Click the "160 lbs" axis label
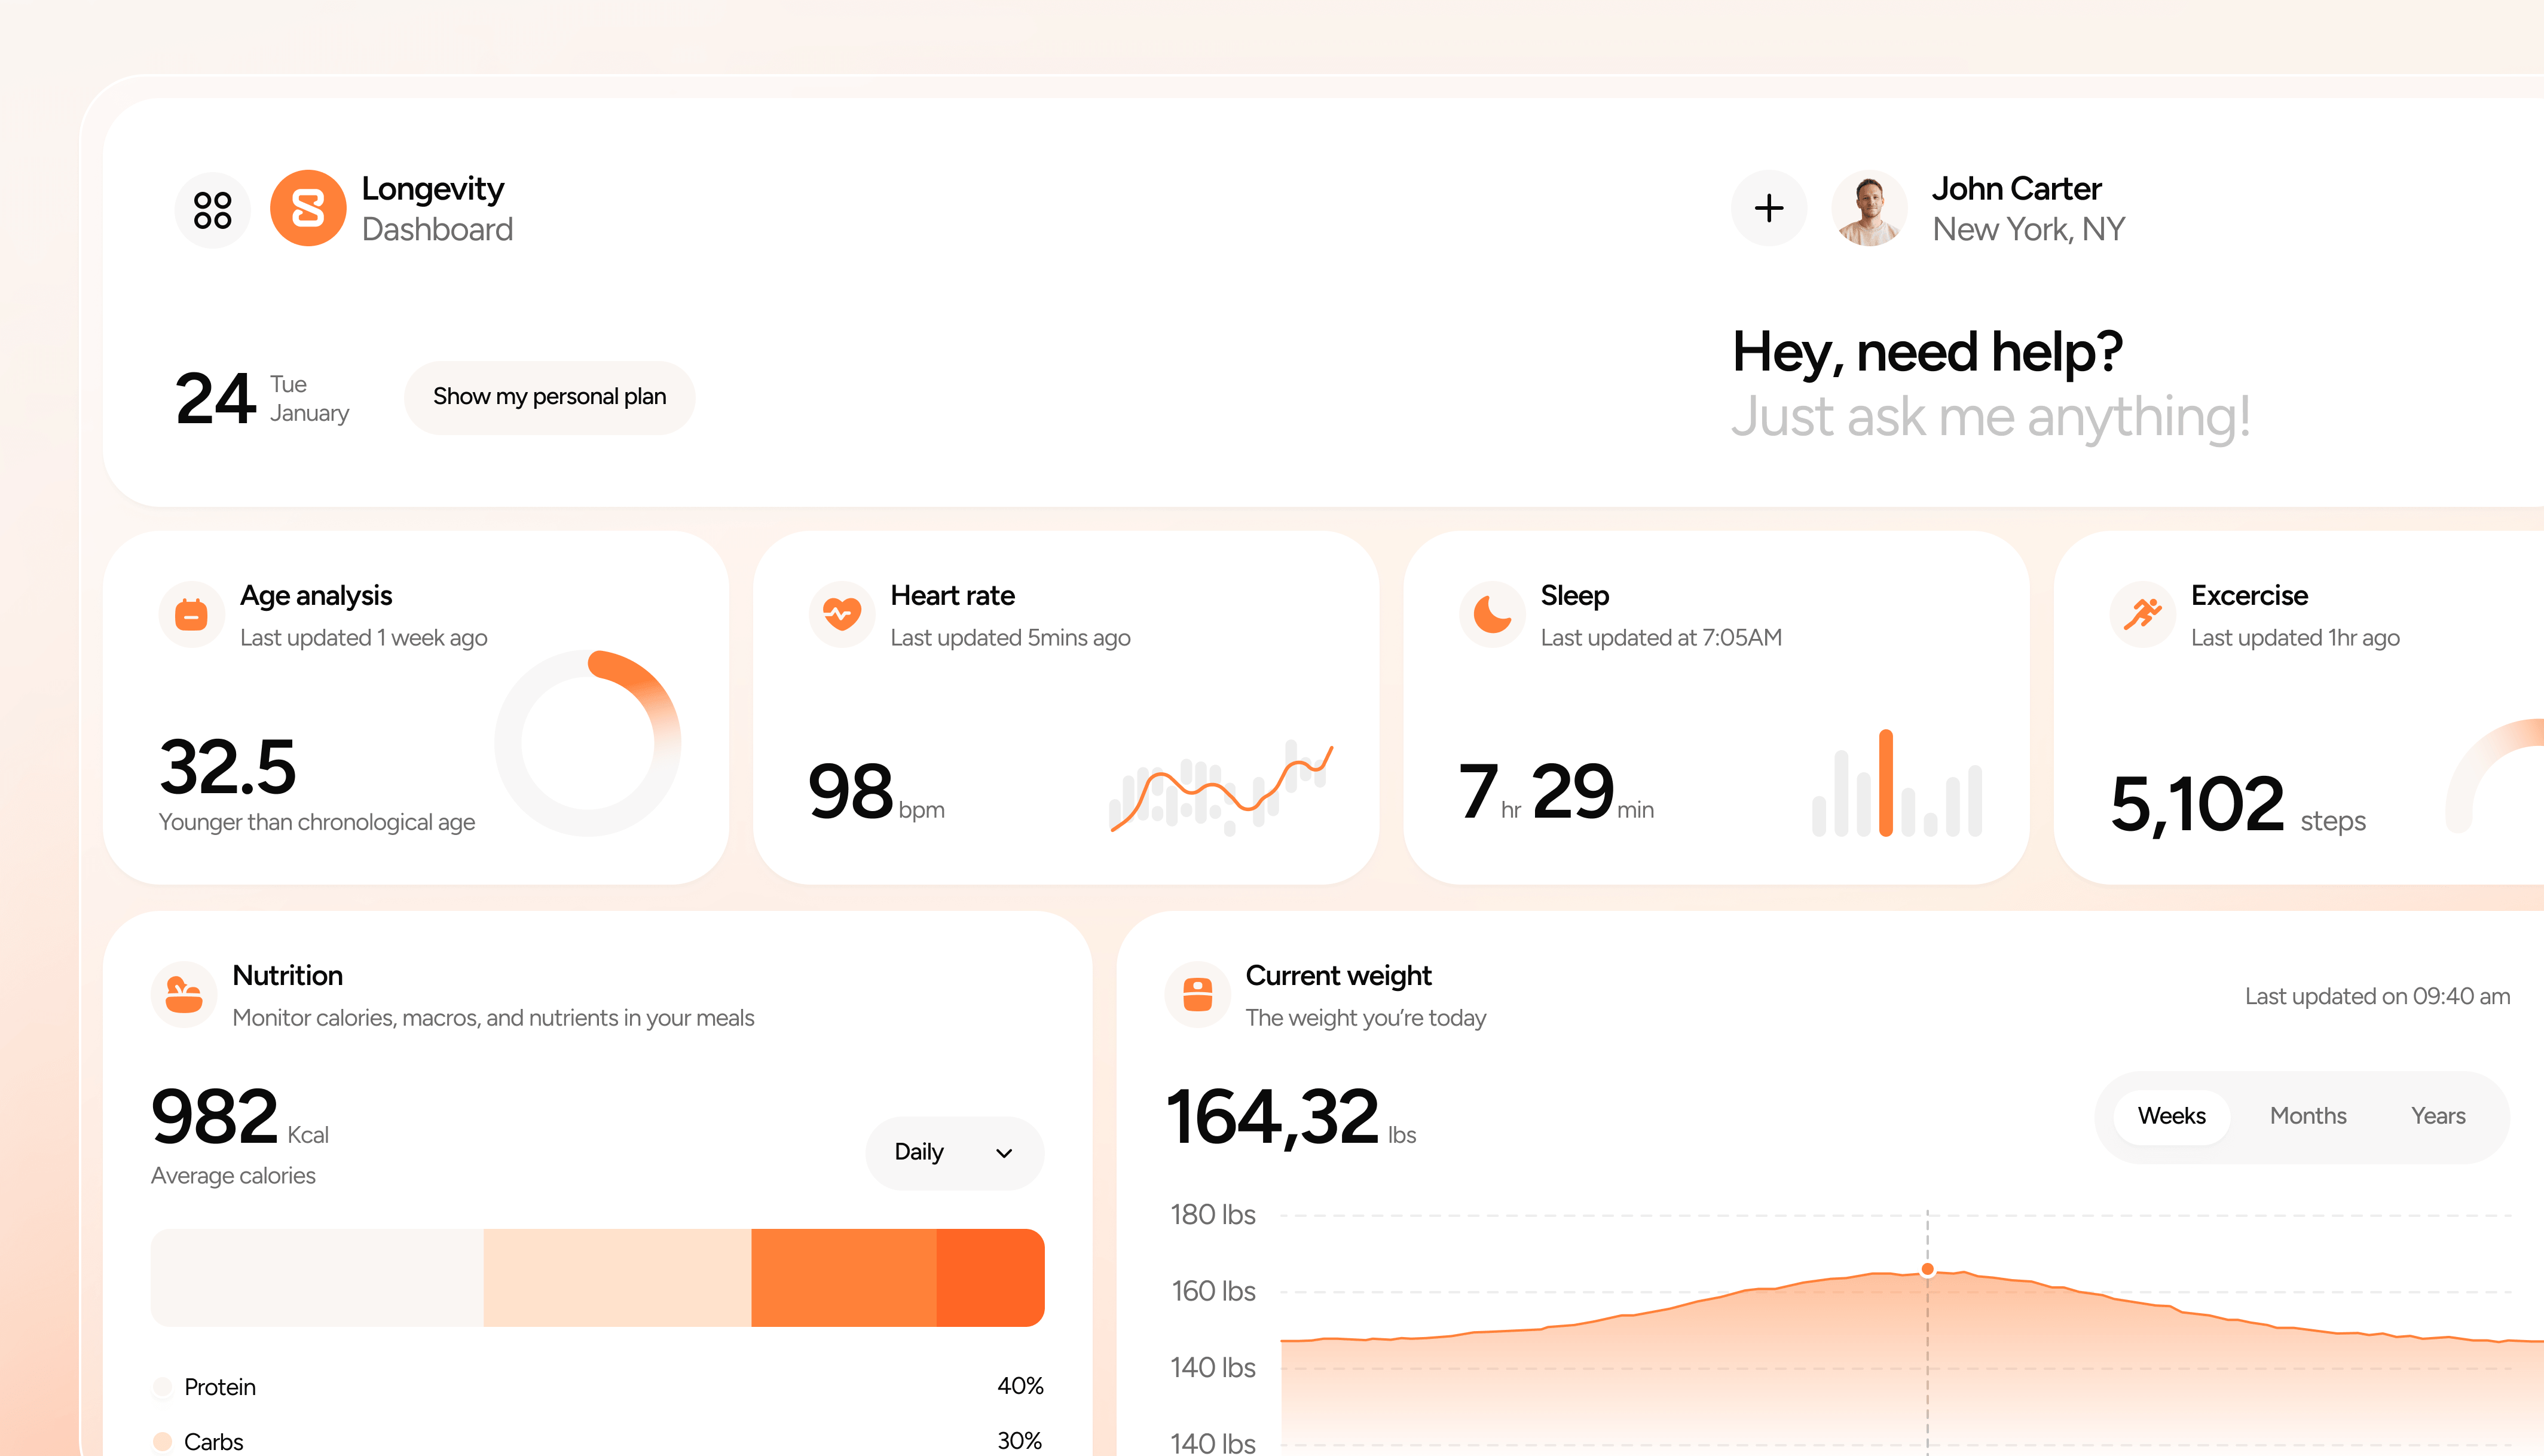Viewport: 2544px width, 1456px height. 1212,1291
